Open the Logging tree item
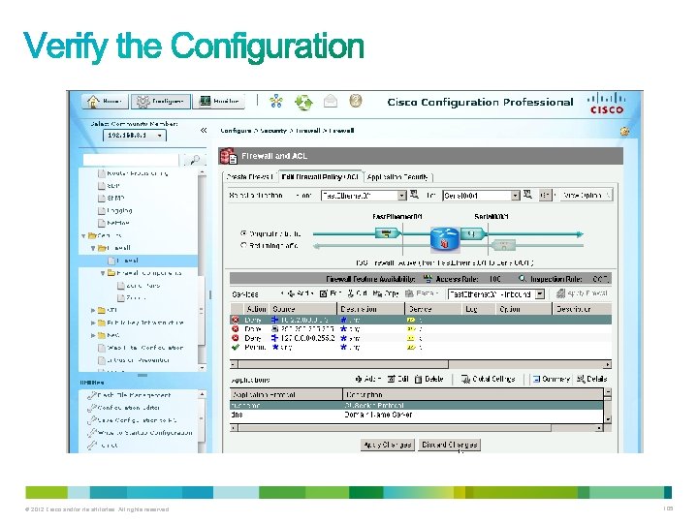 point(114,211)
